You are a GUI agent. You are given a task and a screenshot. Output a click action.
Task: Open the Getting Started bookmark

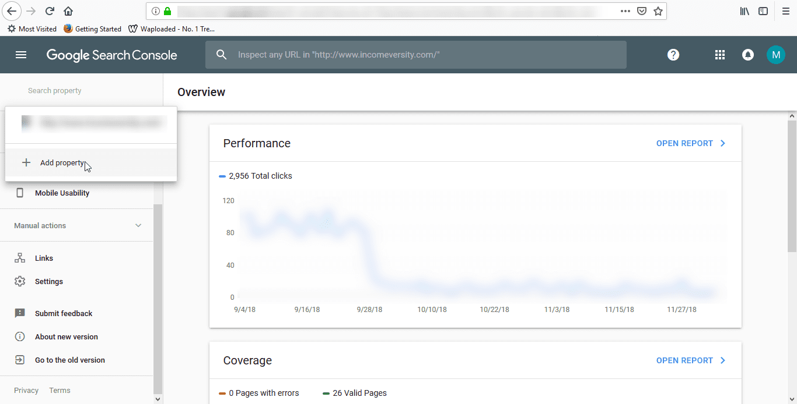coord(92,29)
